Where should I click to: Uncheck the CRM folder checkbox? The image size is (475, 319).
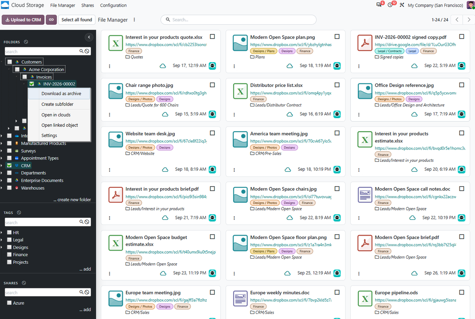(9, 166)
